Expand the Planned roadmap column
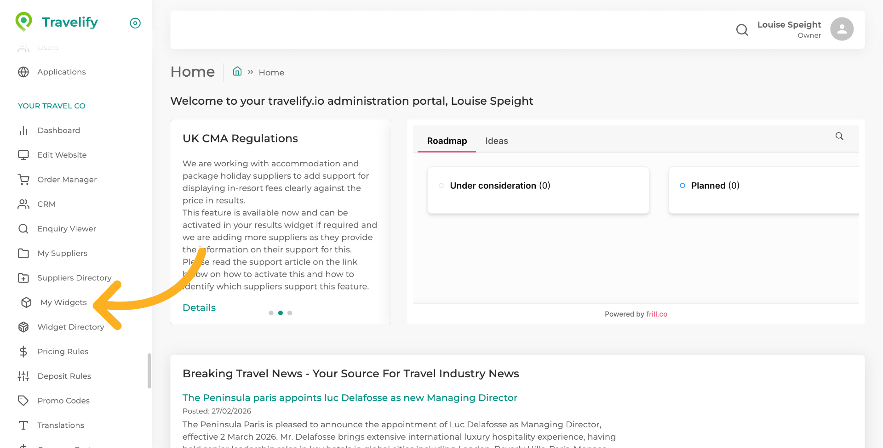This screenshot has width=883, height=448. pyautogui.click(x=715, y=186)
